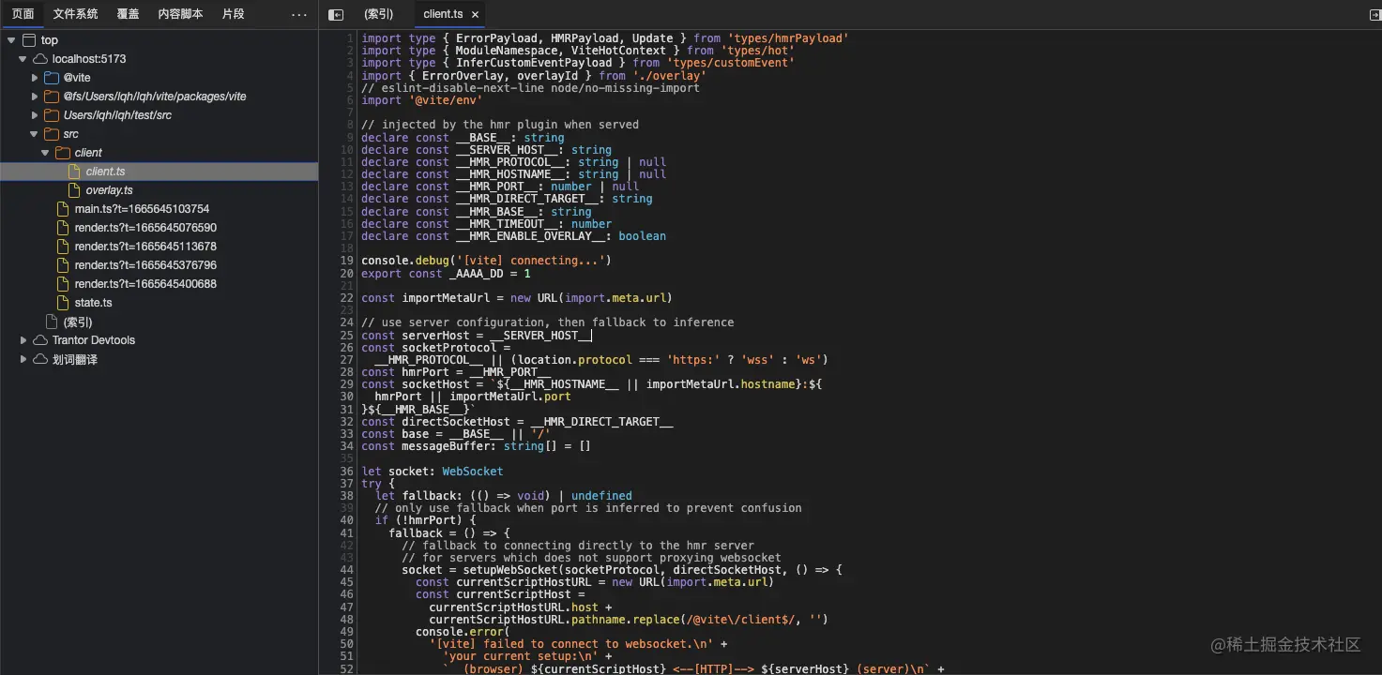
Task: Click the Trantor Devtools cloud icon
Action: pos(40,340)
